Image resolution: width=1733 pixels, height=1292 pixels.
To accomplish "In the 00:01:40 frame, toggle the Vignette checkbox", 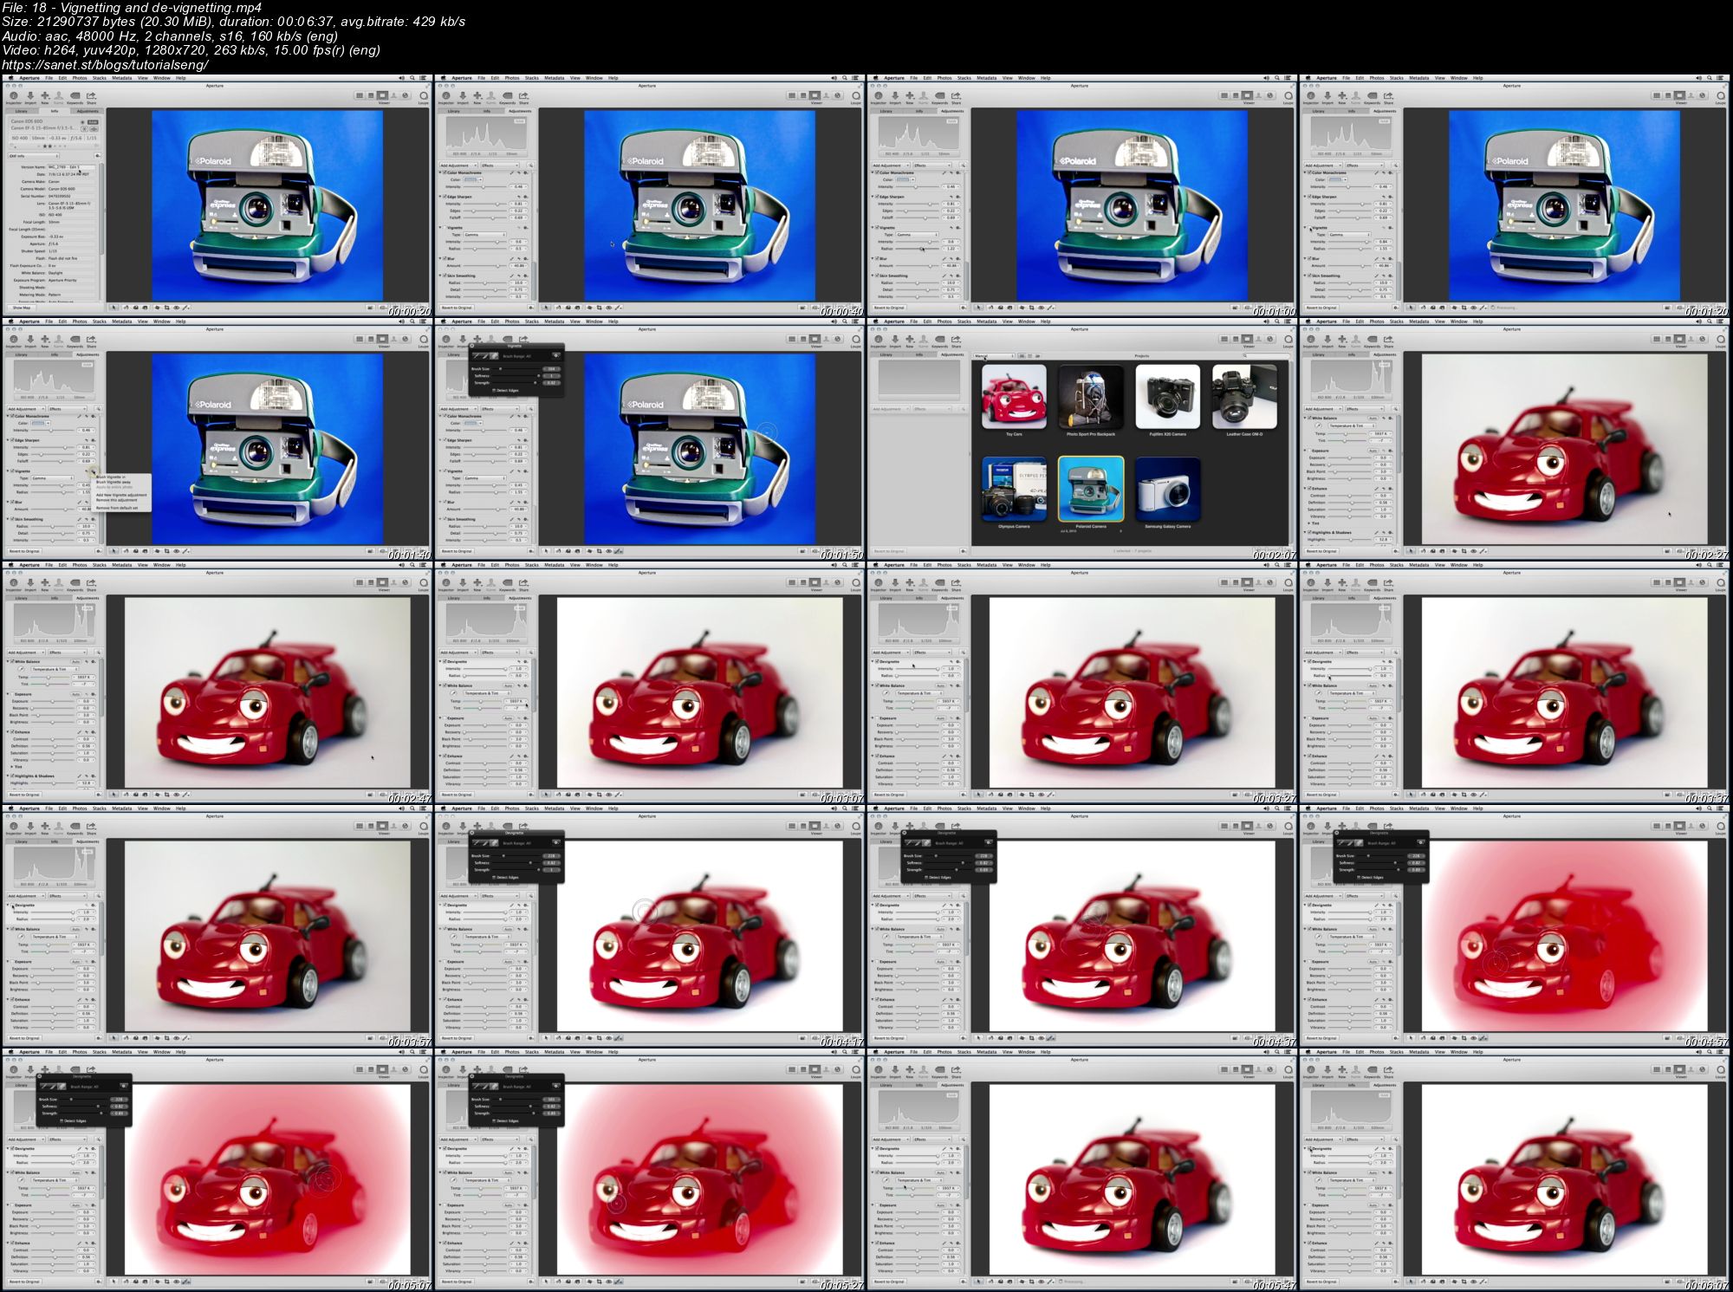I will (x=12, y=471).
